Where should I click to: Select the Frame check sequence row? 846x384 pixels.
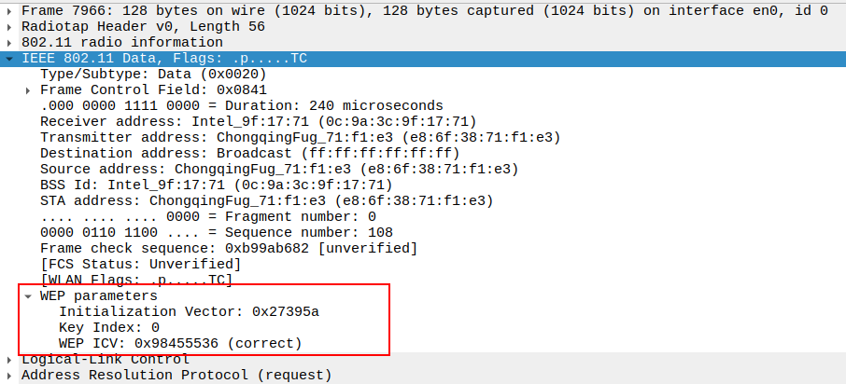[x=228, y=249]
